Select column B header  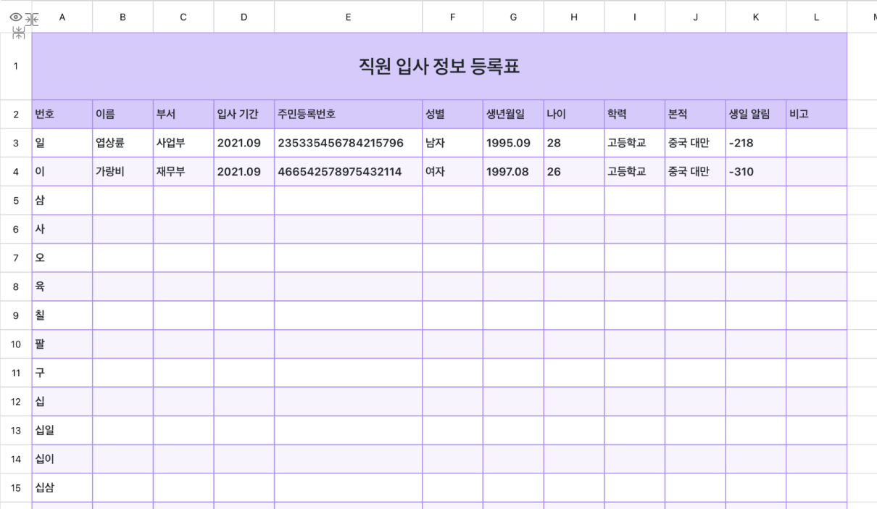click(122, 17)
